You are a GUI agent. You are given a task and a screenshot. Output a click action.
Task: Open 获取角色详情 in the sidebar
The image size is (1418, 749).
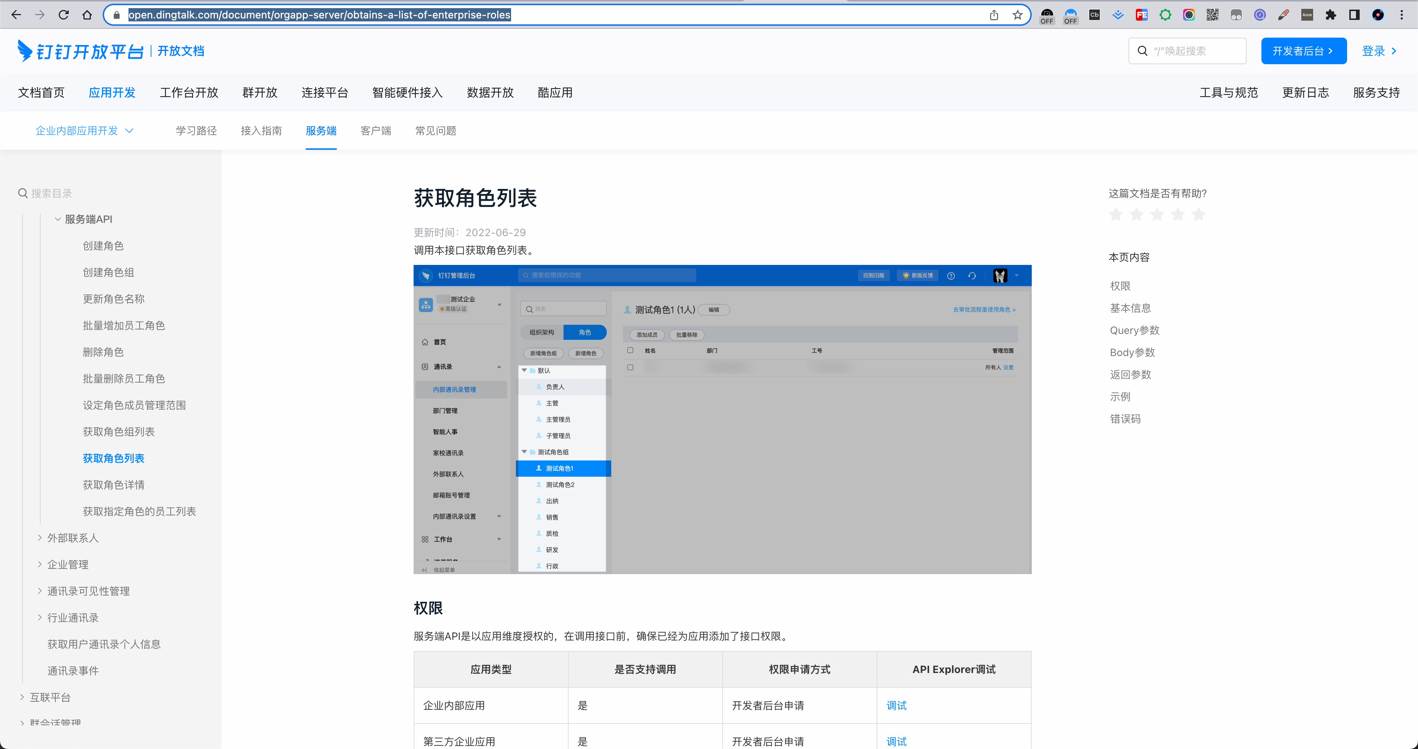point(113,485)
